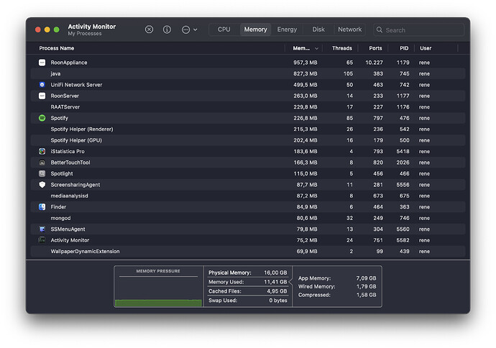496x348 pixels.
Task: Click the Physical Memory 16,00 GB value
Action: [x=275, y=273]
